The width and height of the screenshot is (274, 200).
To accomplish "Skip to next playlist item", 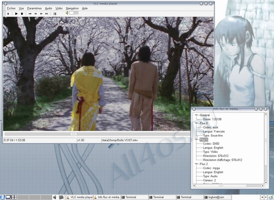I will (x=47, y=14).
